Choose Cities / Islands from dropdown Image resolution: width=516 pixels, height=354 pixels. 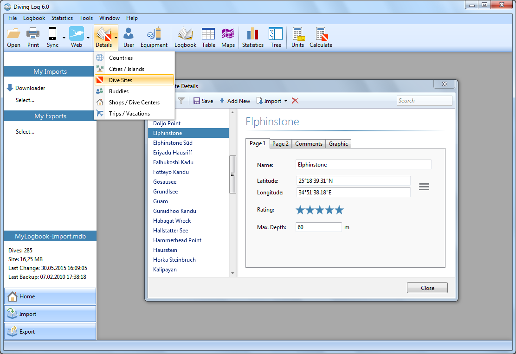click(134, 69)
